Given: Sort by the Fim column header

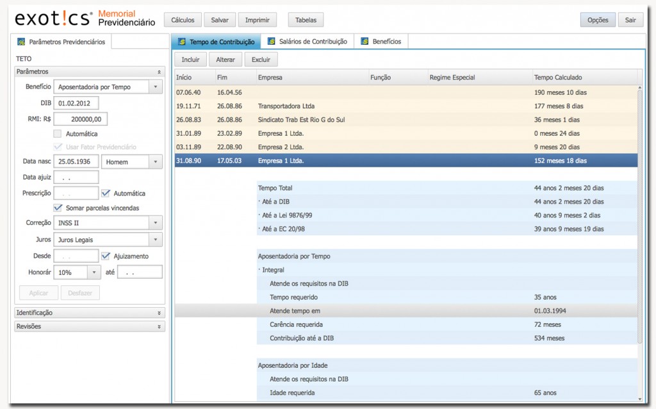Looking at the screenshot, I should (236, 78).
